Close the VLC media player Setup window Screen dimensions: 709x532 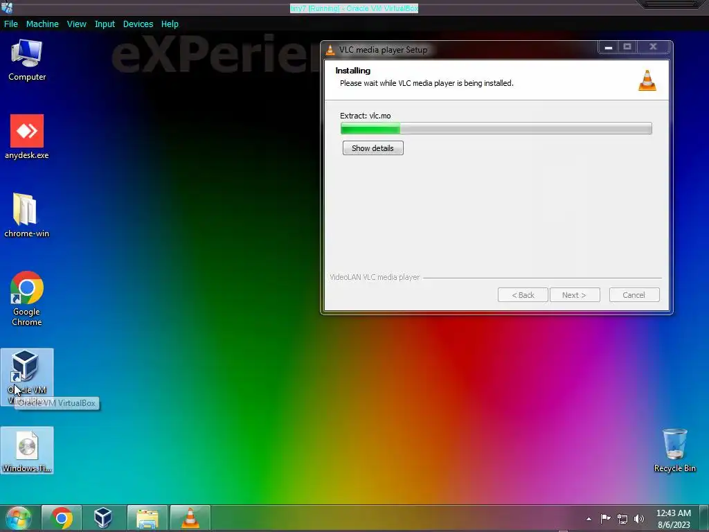click(x=653, y=47)
